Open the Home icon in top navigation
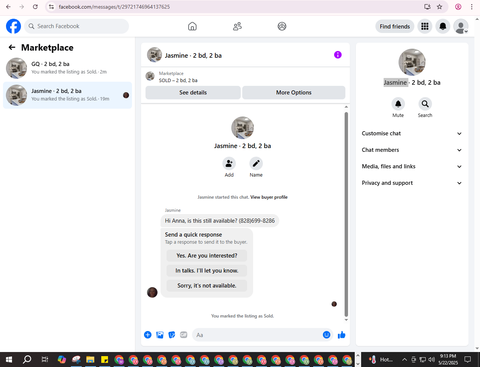480x367 pixels. click(x=192, y=26)
